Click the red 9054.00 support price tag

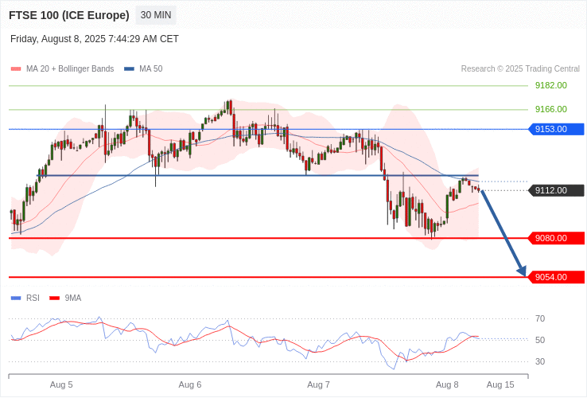click(x=556, y=277)
